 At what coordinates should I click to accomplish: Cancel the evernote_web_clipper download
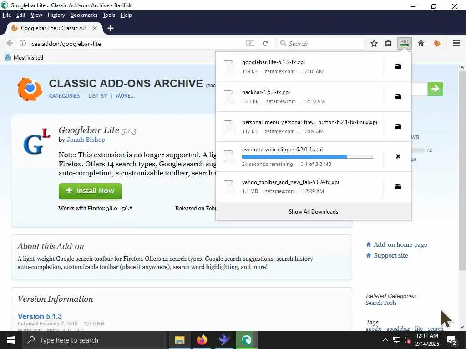click(x=398, y=156)
